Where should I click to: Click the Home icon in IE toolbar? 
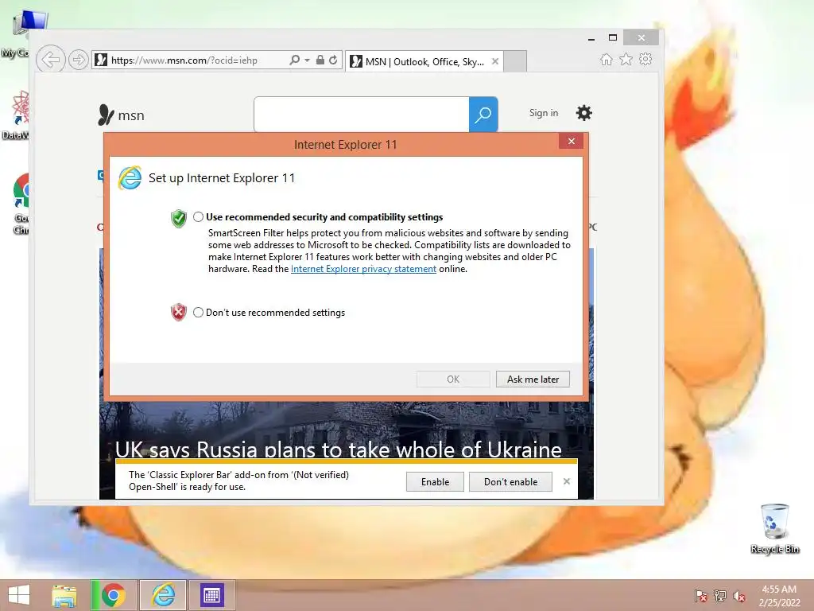pyautogui.click(x=606, y=59)
